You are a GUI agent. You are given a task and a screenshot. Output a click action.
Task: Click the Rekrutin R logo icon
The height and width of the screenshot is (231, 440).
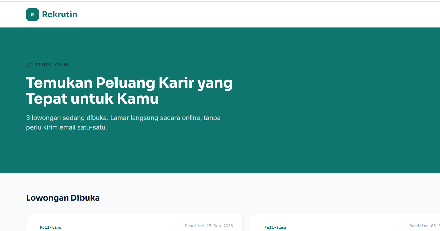coord(33,15)
